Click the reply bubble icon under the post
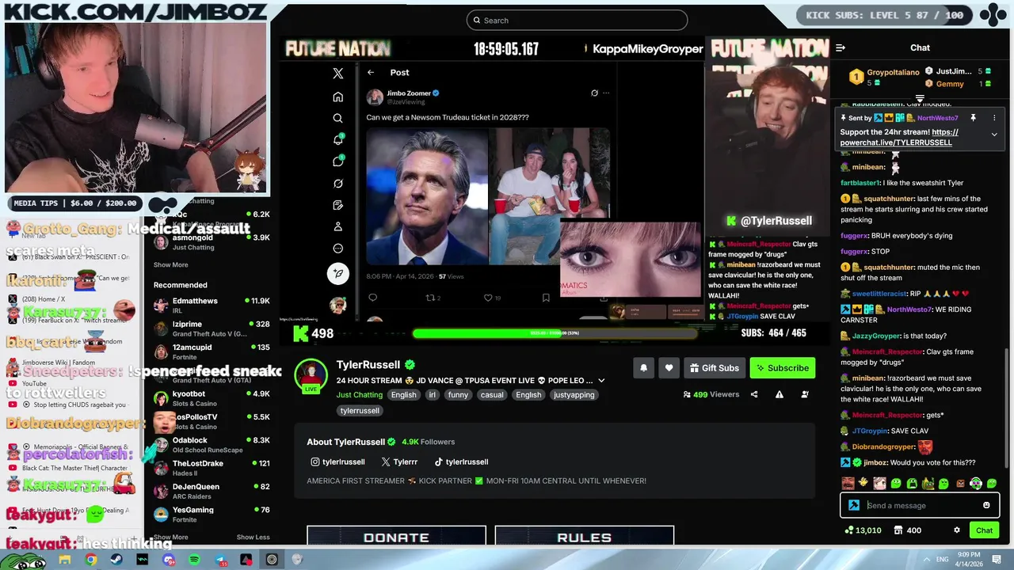Image resolution: width=1014 pixels, height=570 pixels. pyautogui.click(x=372, y=298)
